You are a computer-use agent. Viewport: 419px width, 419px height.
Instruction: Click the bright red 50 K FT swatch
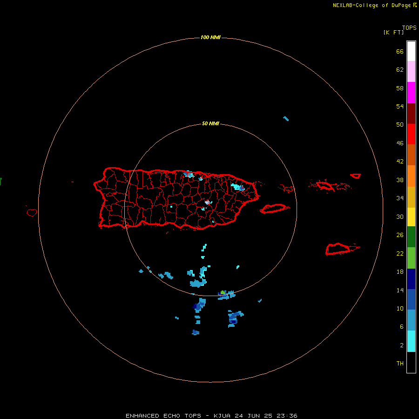tap(411, 134)
